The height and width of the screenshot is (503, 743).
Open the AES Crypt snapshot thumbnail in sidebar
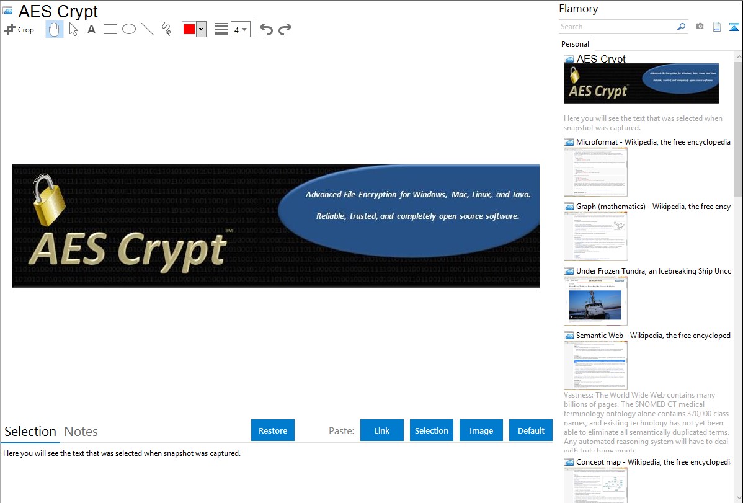pyautogui.click(x=641, y=84)
